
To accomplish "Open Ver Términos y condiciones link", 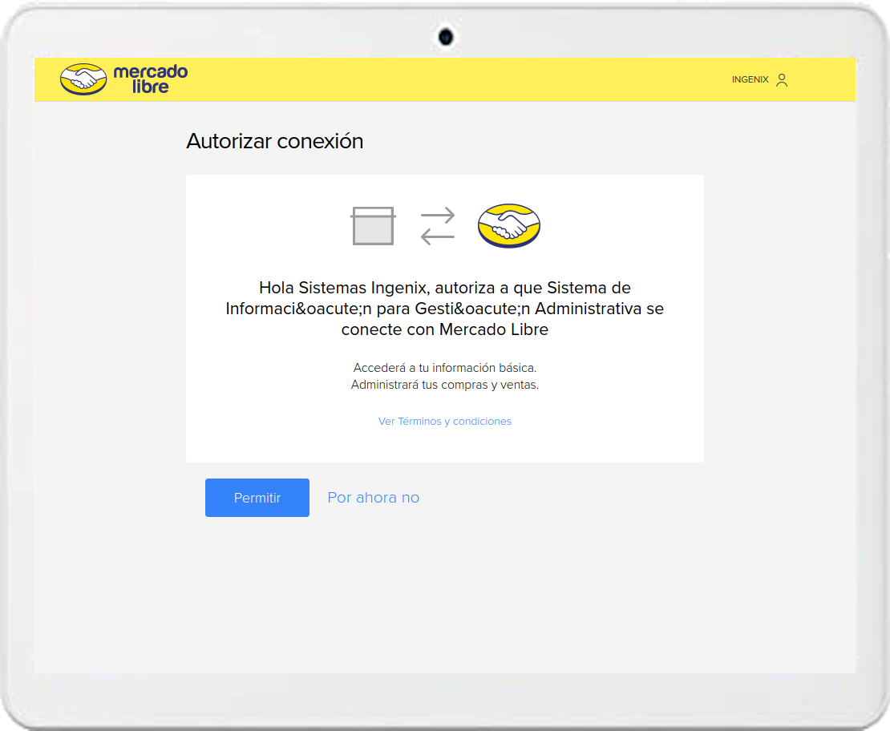I will pos(445,421).
